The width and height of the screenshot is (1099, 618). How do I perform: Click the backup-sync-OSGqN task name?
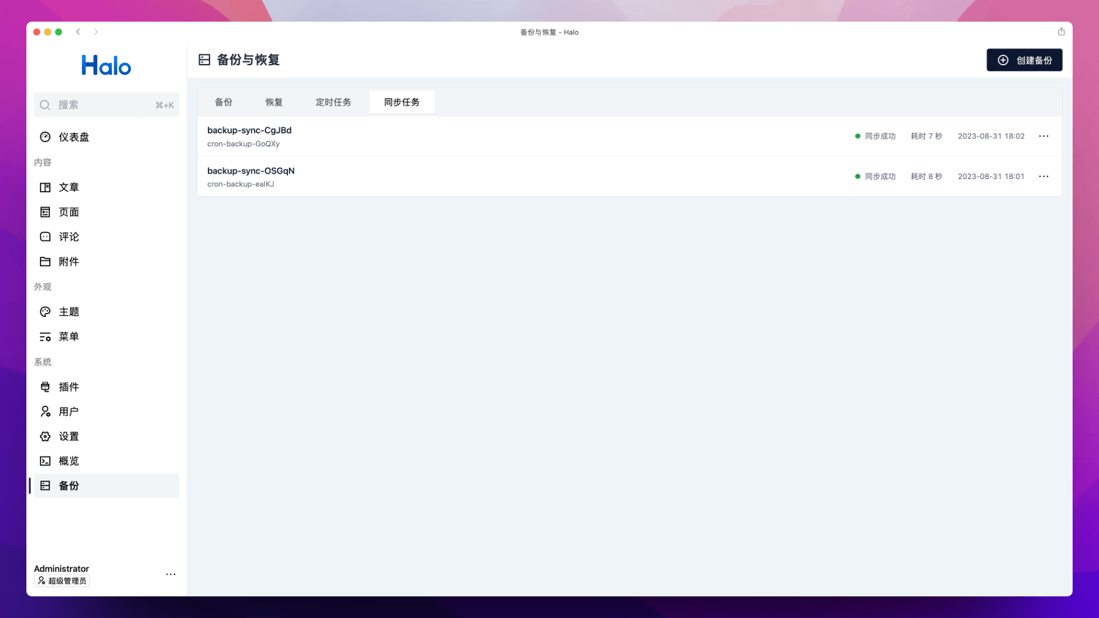(x=251, y=171)
